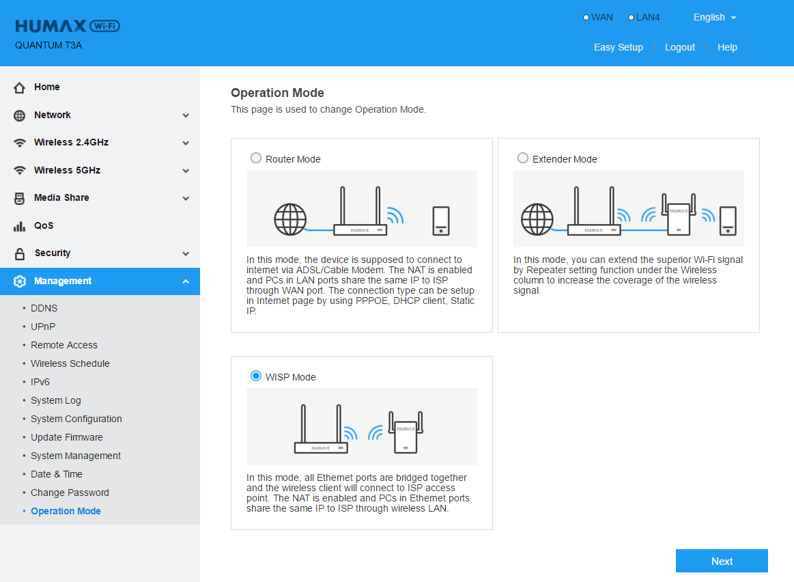Collapse the Management section chevron
The width and height of the screenshot is (794, 582).
[186, 281]
